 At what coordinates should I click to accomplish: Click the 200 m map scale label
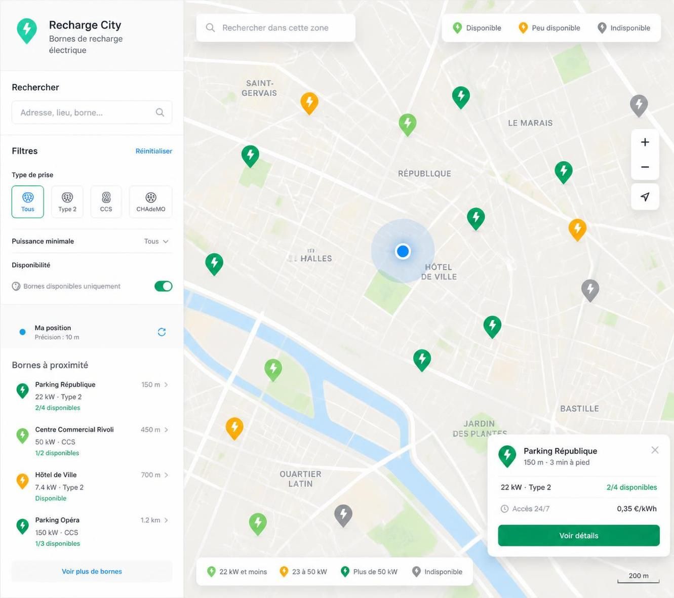click(x=639, y=576)
